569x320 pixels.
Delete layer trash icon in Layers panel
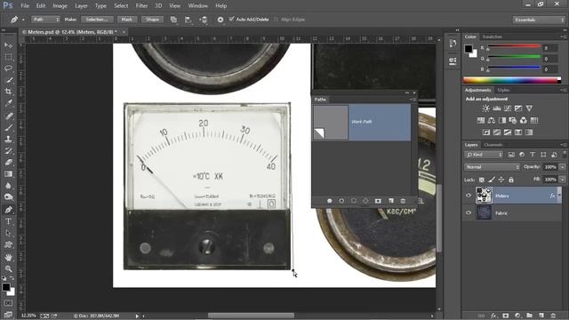pyautogui.click(x=553, y=316)
